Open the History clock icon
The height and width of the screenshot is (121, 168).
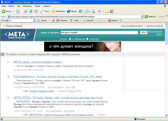point(80,11)
